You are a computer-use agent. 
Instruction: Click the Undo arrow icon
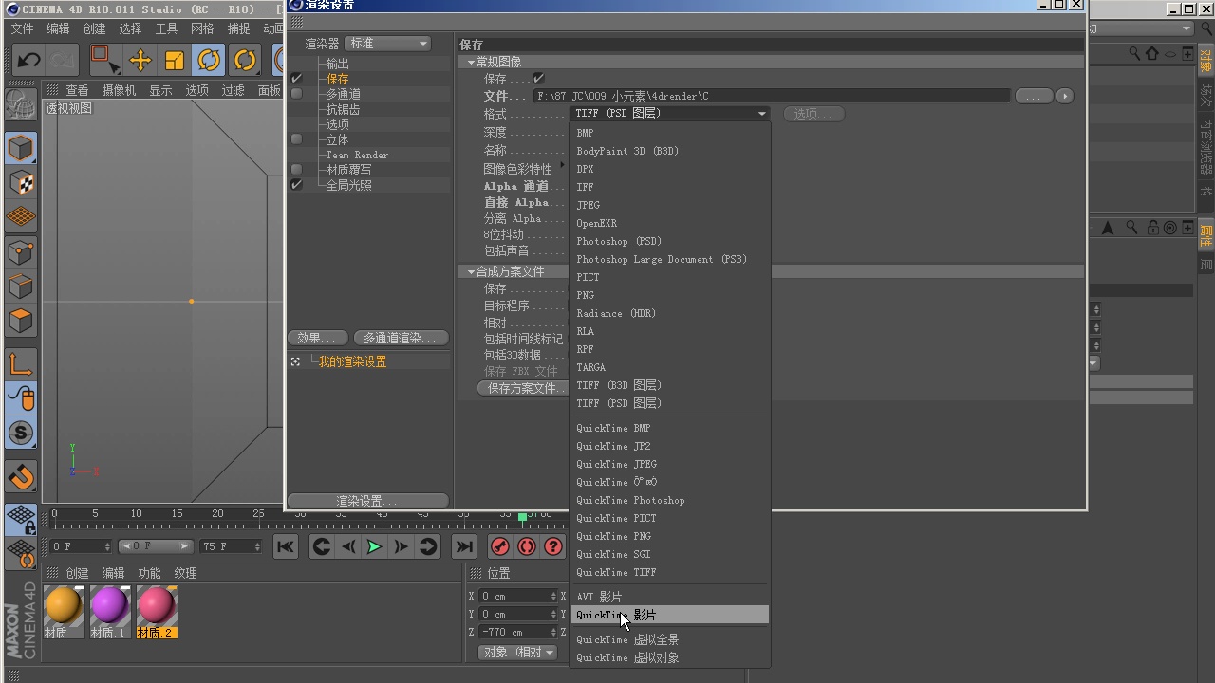click(28, 61)
